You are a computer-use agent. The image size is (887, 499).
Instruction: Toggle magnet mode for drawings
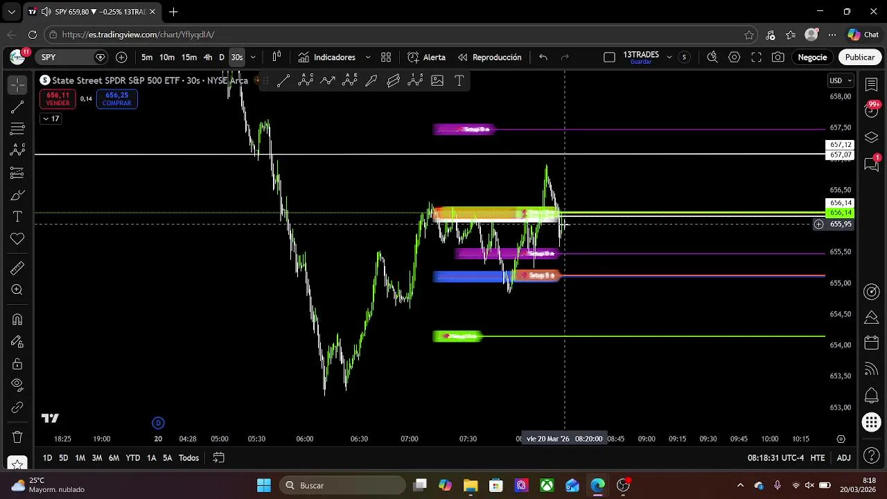coord(17,319)
